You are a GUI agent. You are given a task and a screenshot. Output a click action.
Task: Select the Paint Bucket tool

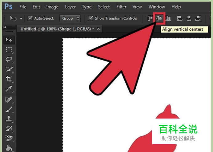point(9,148)
